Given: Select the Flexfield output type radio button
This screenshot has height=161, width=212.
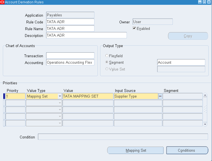Looking at the screenshot, I should [107, 56].
